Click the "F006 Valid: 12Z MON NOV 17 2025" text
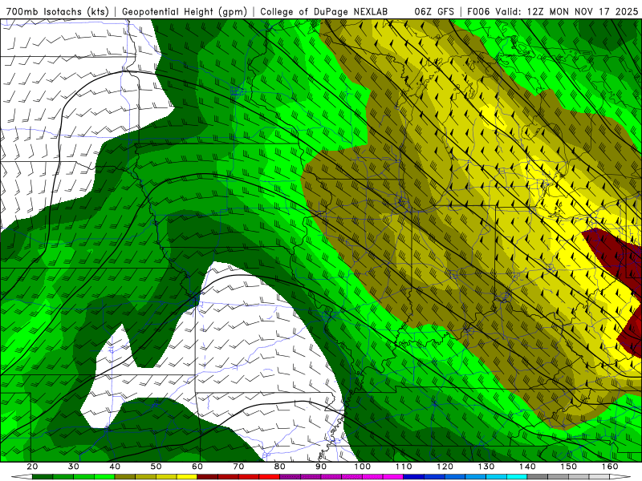The width and height of the screenshot is (642, 481). (x=552, y=12)
